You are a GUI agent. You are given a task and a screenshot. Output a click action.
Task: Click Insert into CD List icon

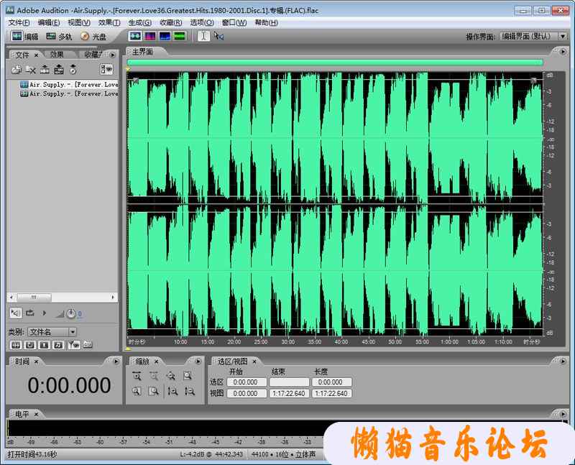point(59,69)
